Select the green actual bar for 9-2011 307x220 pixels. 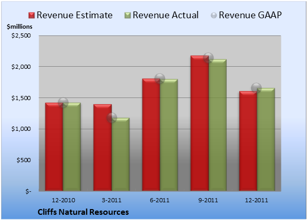point(217,125)
